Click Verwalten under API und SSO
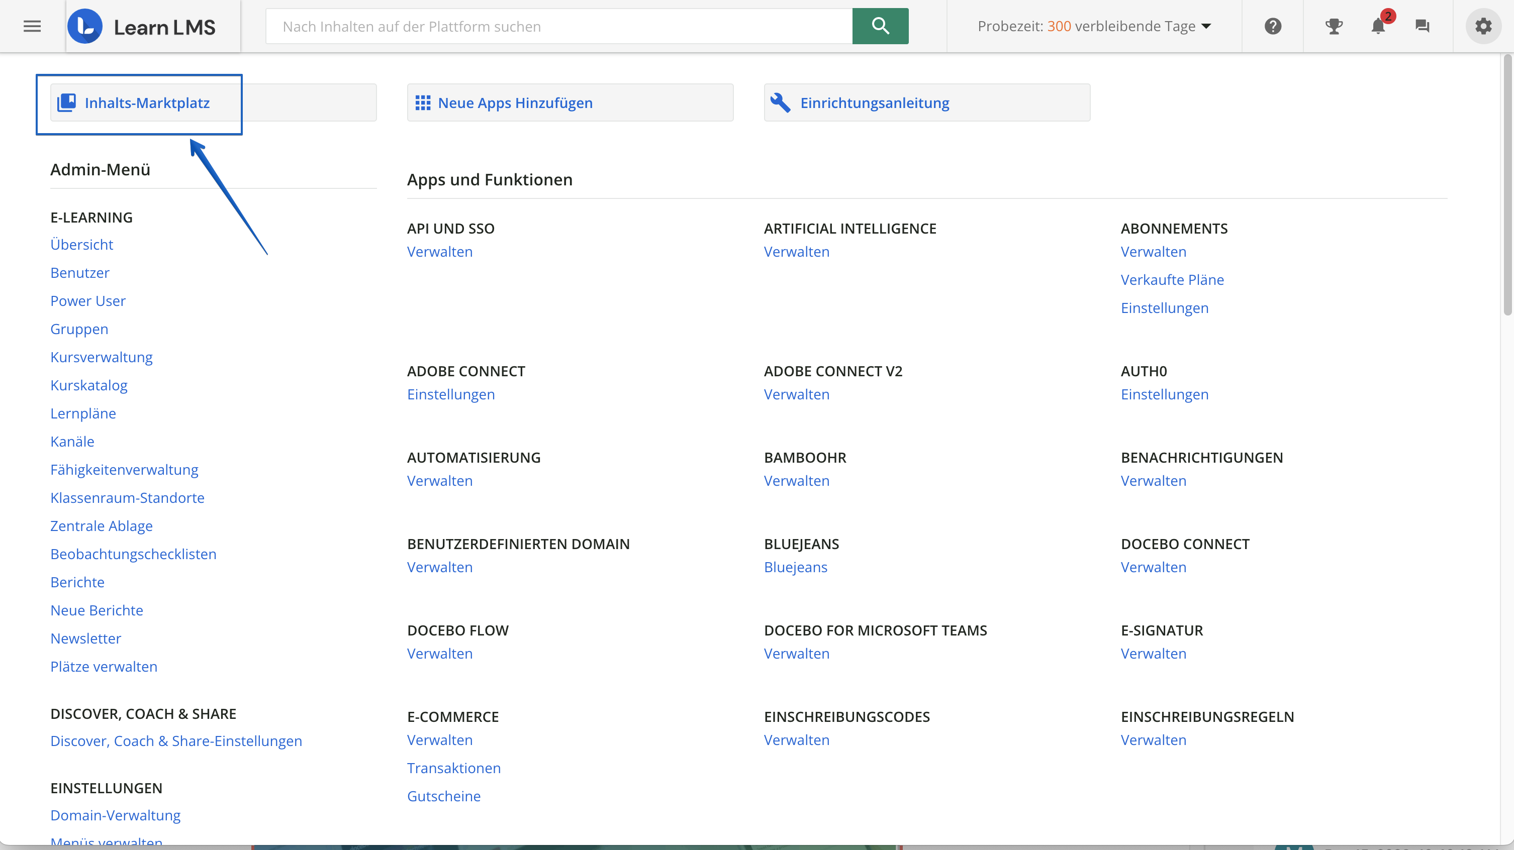This screenshot has width=1514, height=850. point(440,251)
